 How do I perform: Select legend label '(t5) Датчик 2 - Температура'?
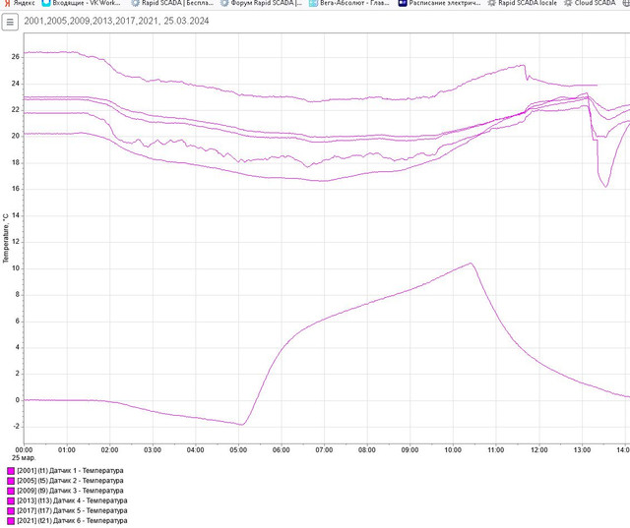pos(81,481)
